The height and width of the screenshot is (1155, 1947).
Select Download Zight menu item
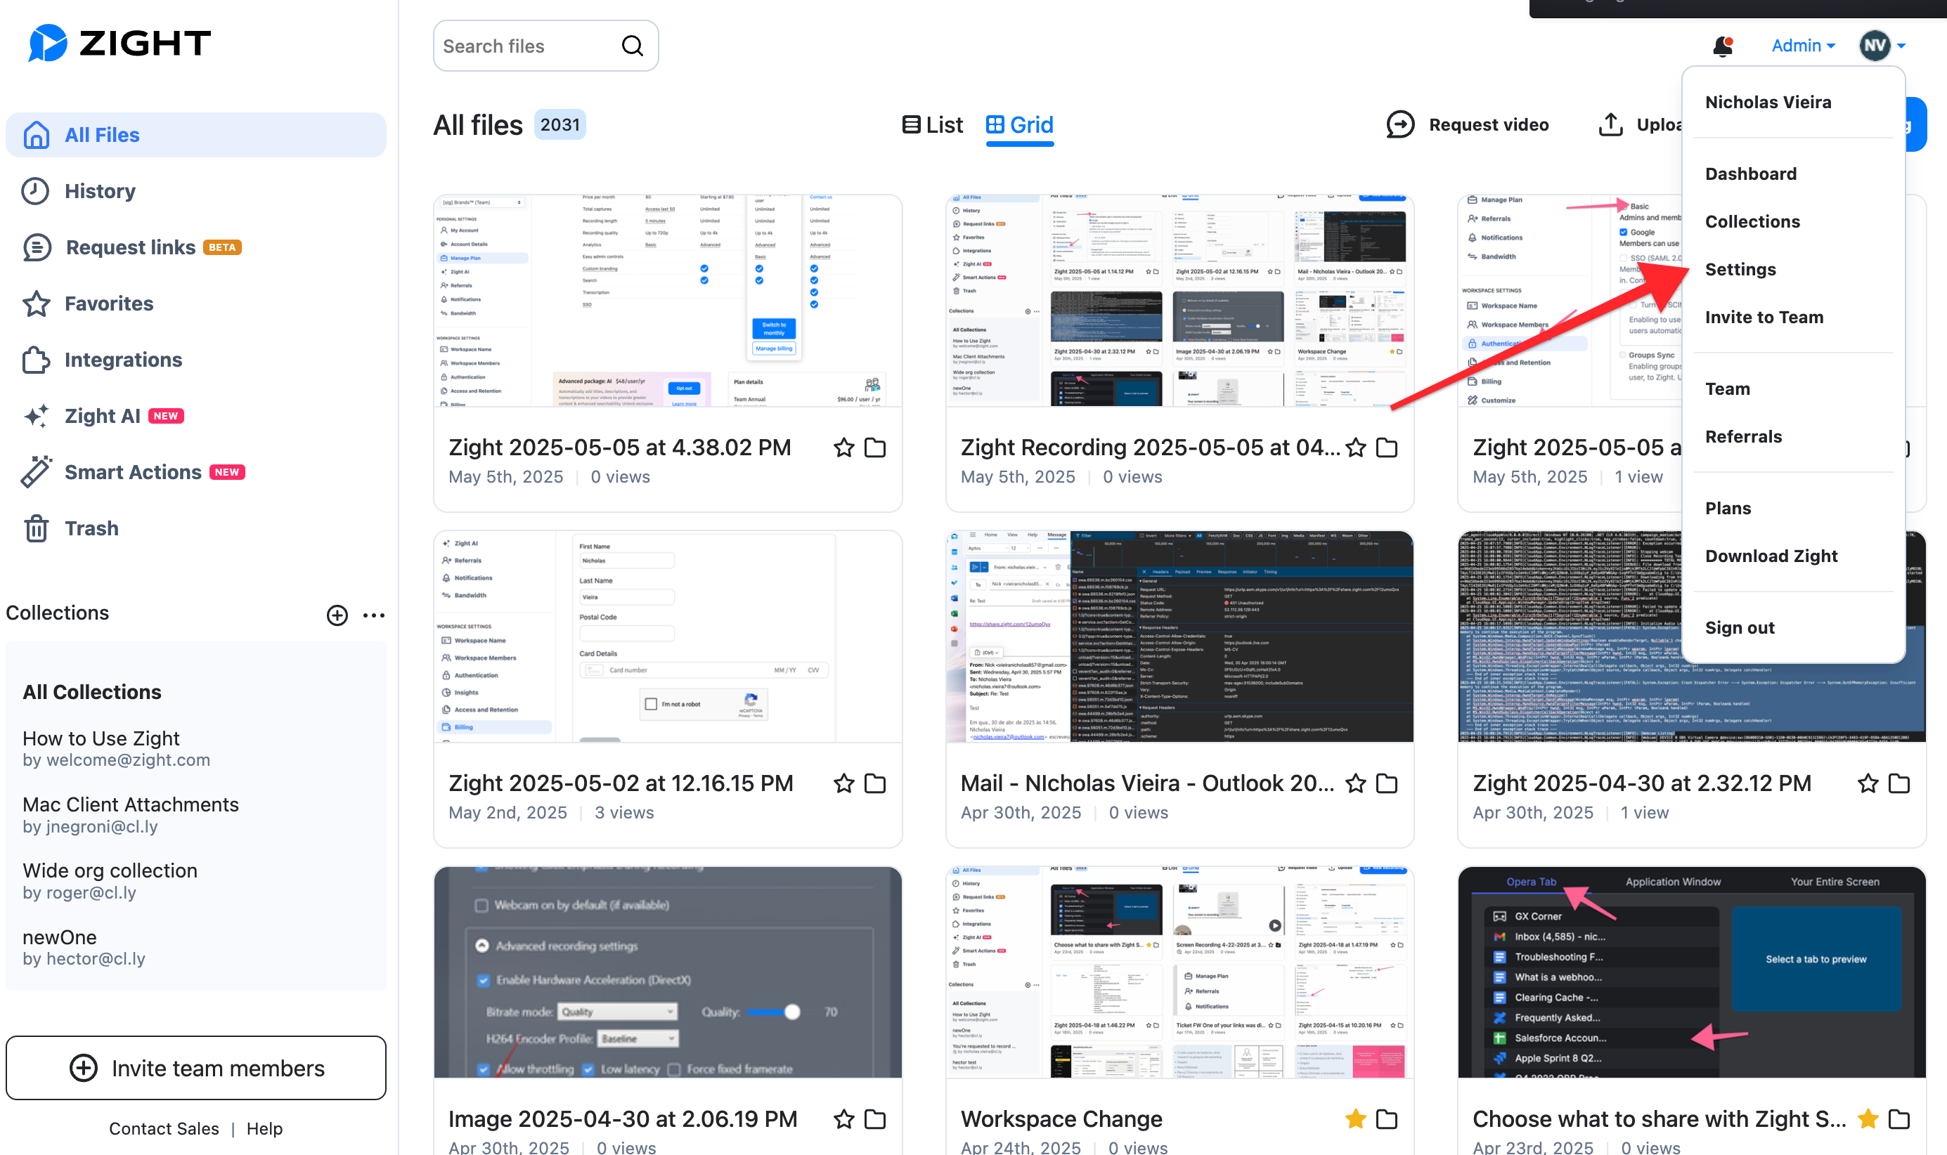(x=1771, y=556)
